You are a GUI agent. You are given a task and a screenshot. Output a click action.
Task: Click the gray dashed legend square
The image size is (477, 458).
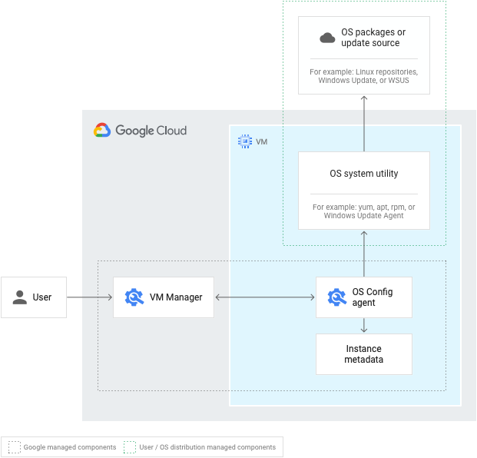tap(15, 447)
